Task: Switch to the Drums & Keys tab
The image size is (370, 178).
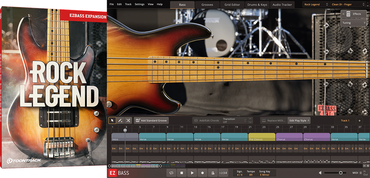Action: pyautogui.click(x=257, y=5)
